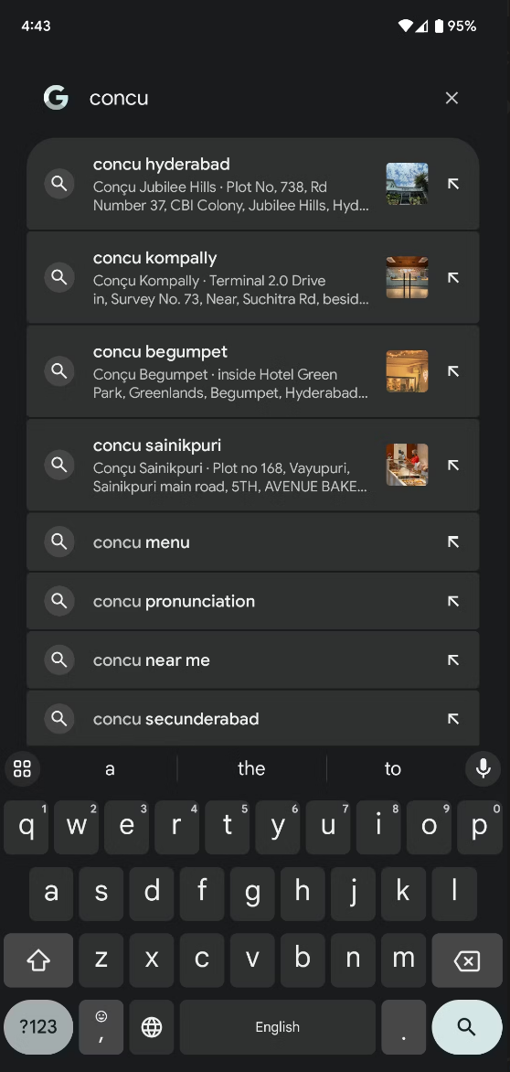The height and width of the screenshot is (1072, 510).
Task: Clear the search text with X icon
Action: (x=452, y=98)
